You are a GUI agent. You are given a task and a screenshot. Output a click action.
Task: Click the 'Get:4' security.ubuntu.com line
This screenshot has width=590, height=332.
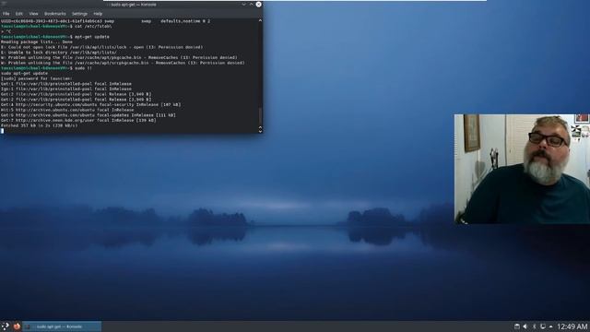[90, 104]
